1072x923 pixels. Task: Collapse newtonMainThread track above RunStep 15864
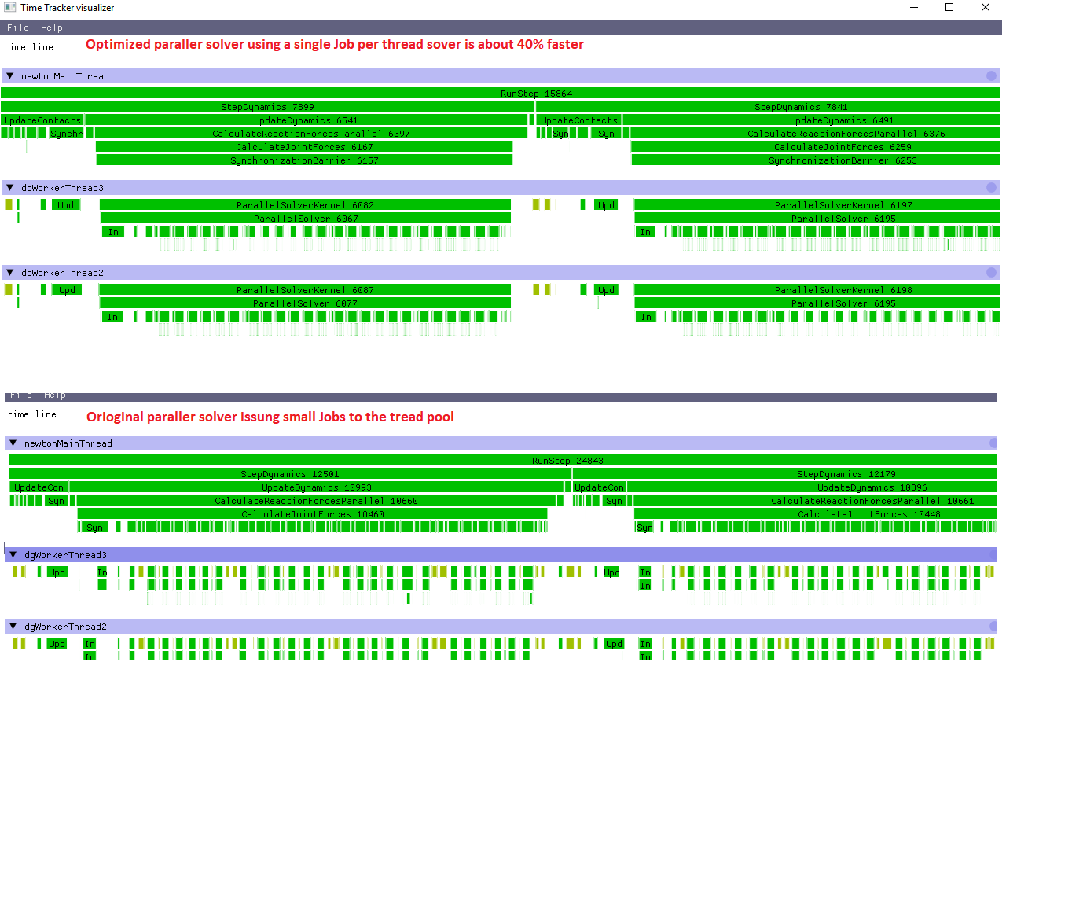click(x=10, y=76)
